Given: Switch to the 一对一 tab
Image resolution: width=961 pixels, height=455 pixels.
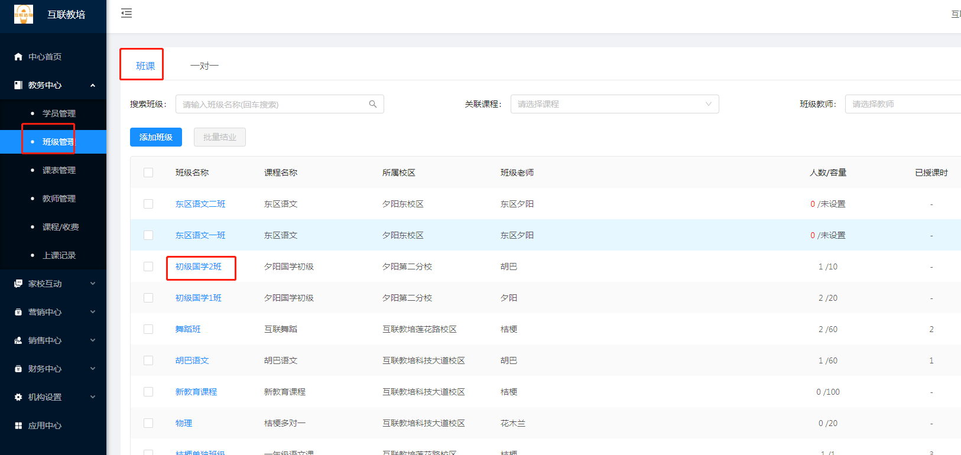Looking at the screenshot, I should [204, 66].
